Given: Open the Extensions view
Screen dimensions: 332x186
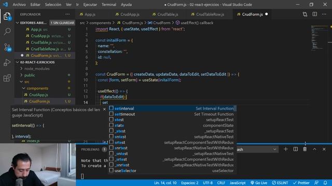Looking at the screenshot, I should click(7, 78).
